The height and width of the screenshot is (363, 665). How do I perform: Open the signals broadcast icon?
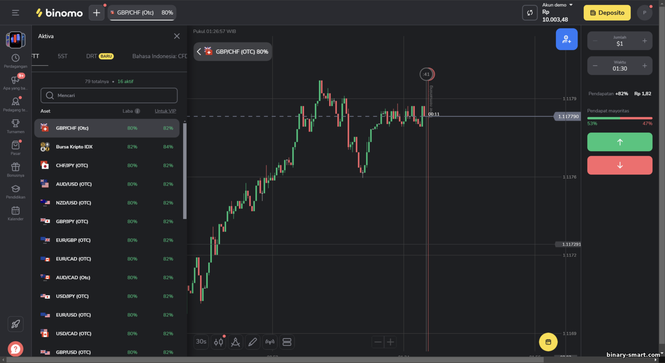tap(270, 342)
